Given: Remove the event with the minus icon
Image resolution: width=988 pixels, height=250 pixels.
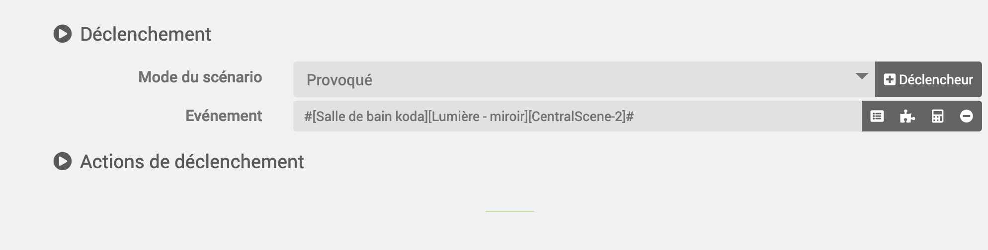Looking at the screenshot, I should [x=966, y=117].
